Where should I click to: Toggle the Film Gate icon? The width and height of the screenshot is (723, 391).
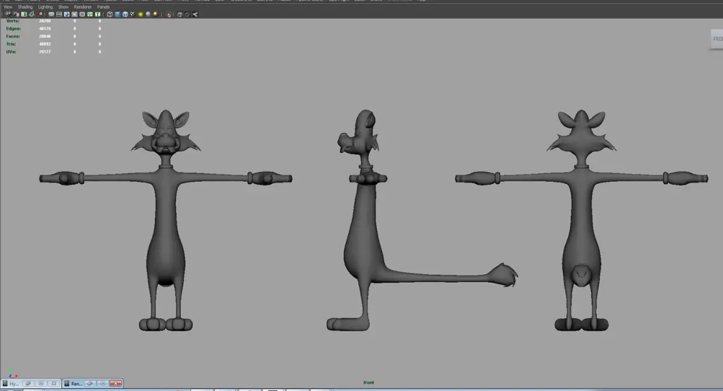(59, 14)
